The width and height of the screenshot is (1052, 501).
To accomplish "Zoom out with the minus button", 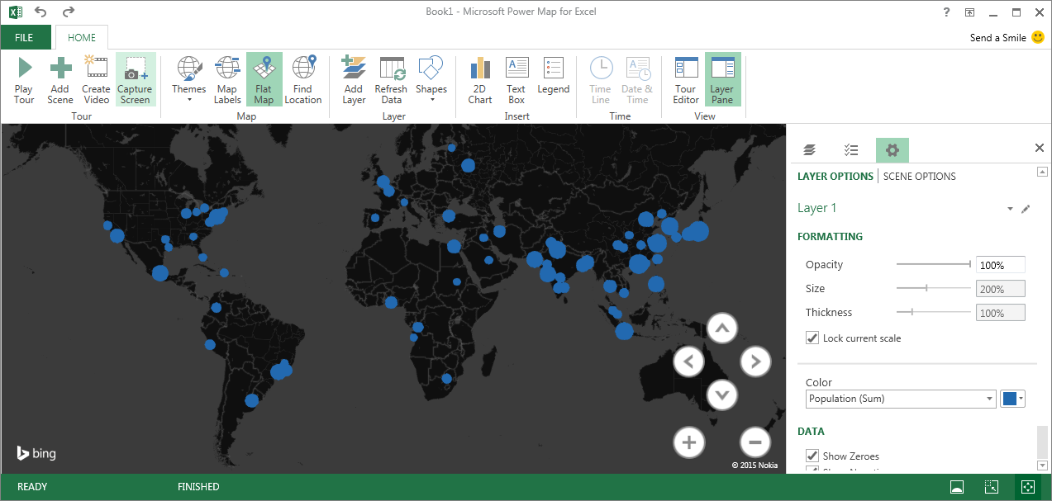I will pyautogui.click(x=755, y=442).
